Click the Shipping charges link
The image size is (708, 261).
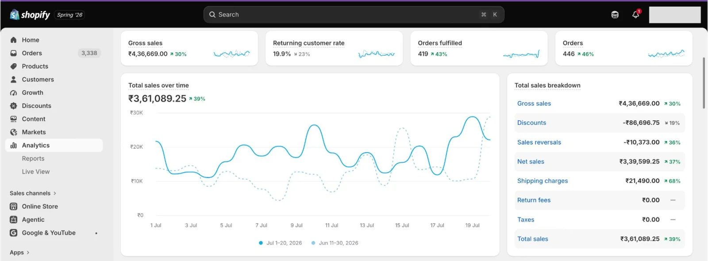[x=543, y=181]
